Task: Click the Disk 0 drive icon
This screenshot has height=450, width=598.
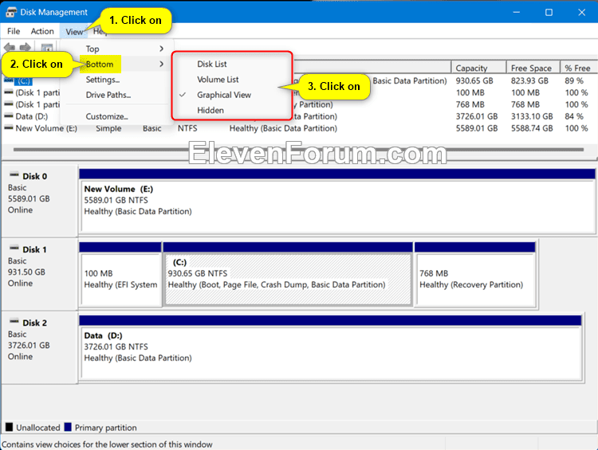Action: point(14,174)
